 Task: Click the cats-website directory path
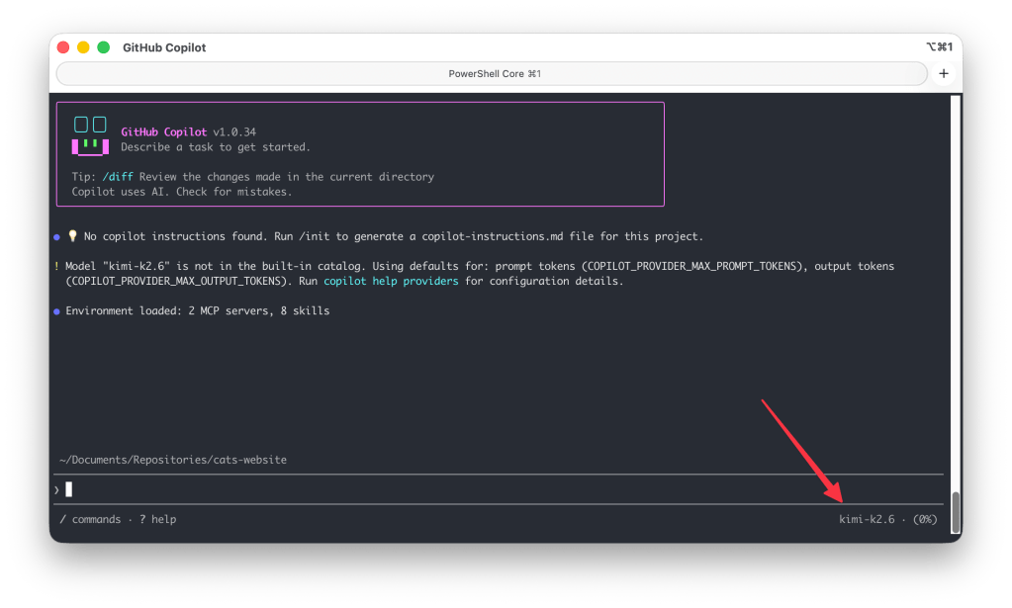(x=173, y=460)
